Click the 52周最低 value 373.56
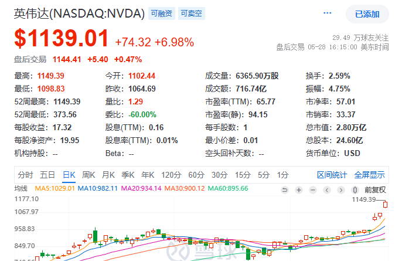 point(65,114)
